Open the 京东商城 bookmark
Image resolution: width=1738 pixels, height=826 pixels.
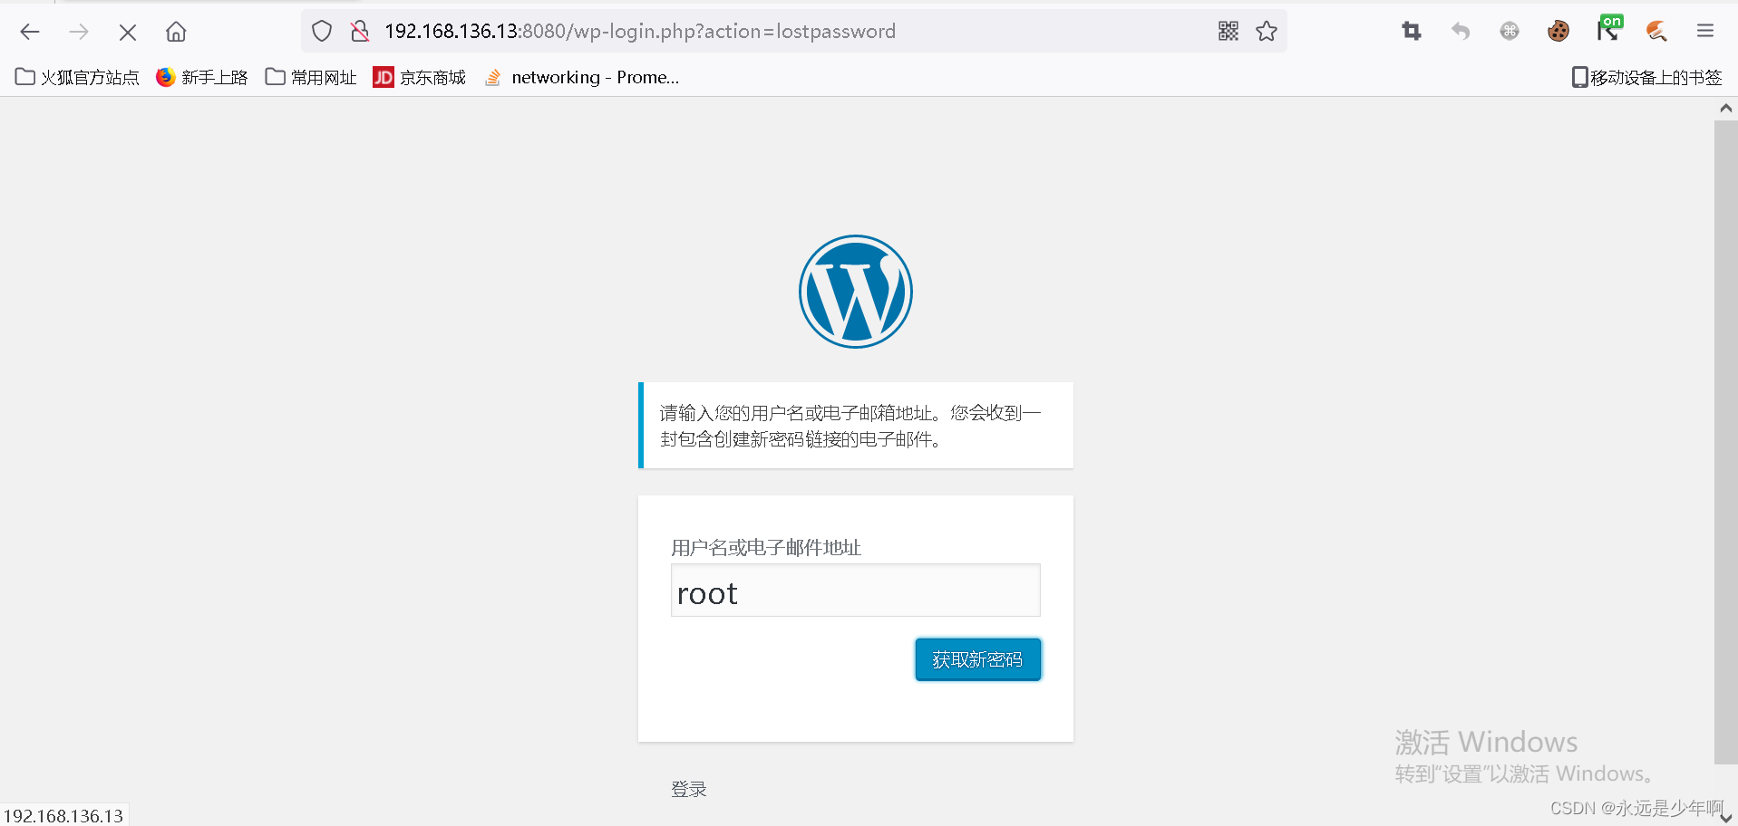[x=420, y=78]
